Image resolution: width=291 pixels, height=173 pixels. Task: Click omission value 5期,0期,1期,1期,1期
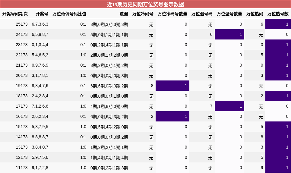[x=109, y=35]
